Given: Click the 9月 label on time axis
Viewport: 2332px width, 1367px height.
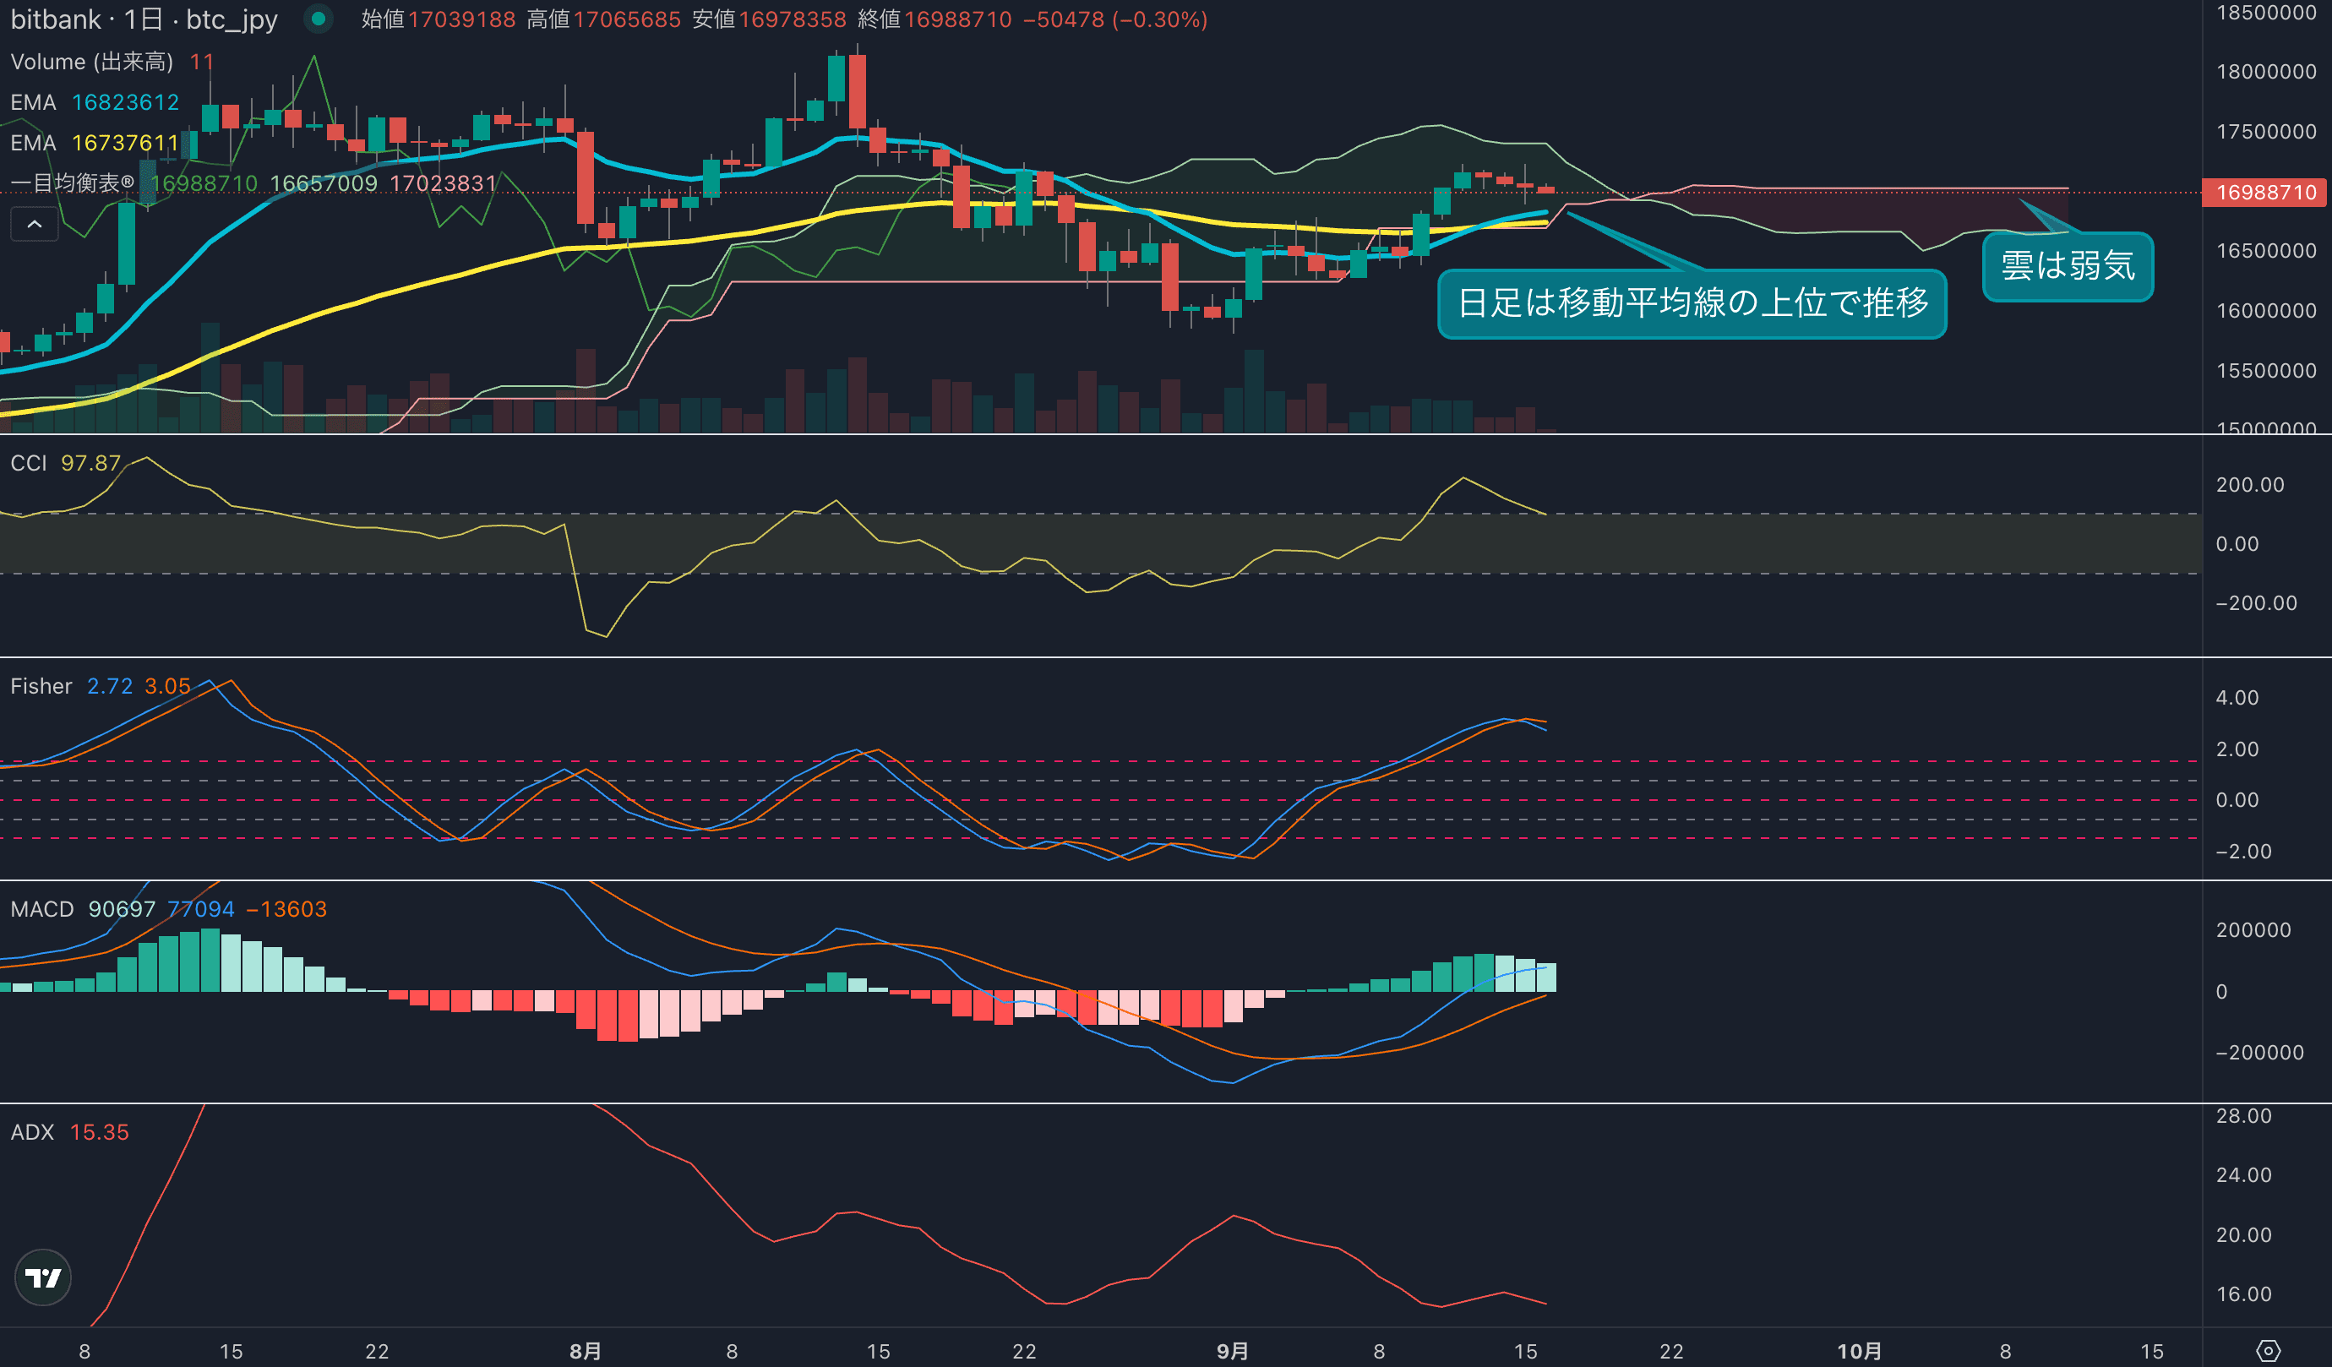Looking at the screenshot, I should tap(1232, 1351).
